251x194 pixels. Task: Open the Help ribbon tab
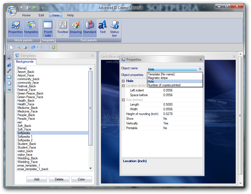coord(70,15)
